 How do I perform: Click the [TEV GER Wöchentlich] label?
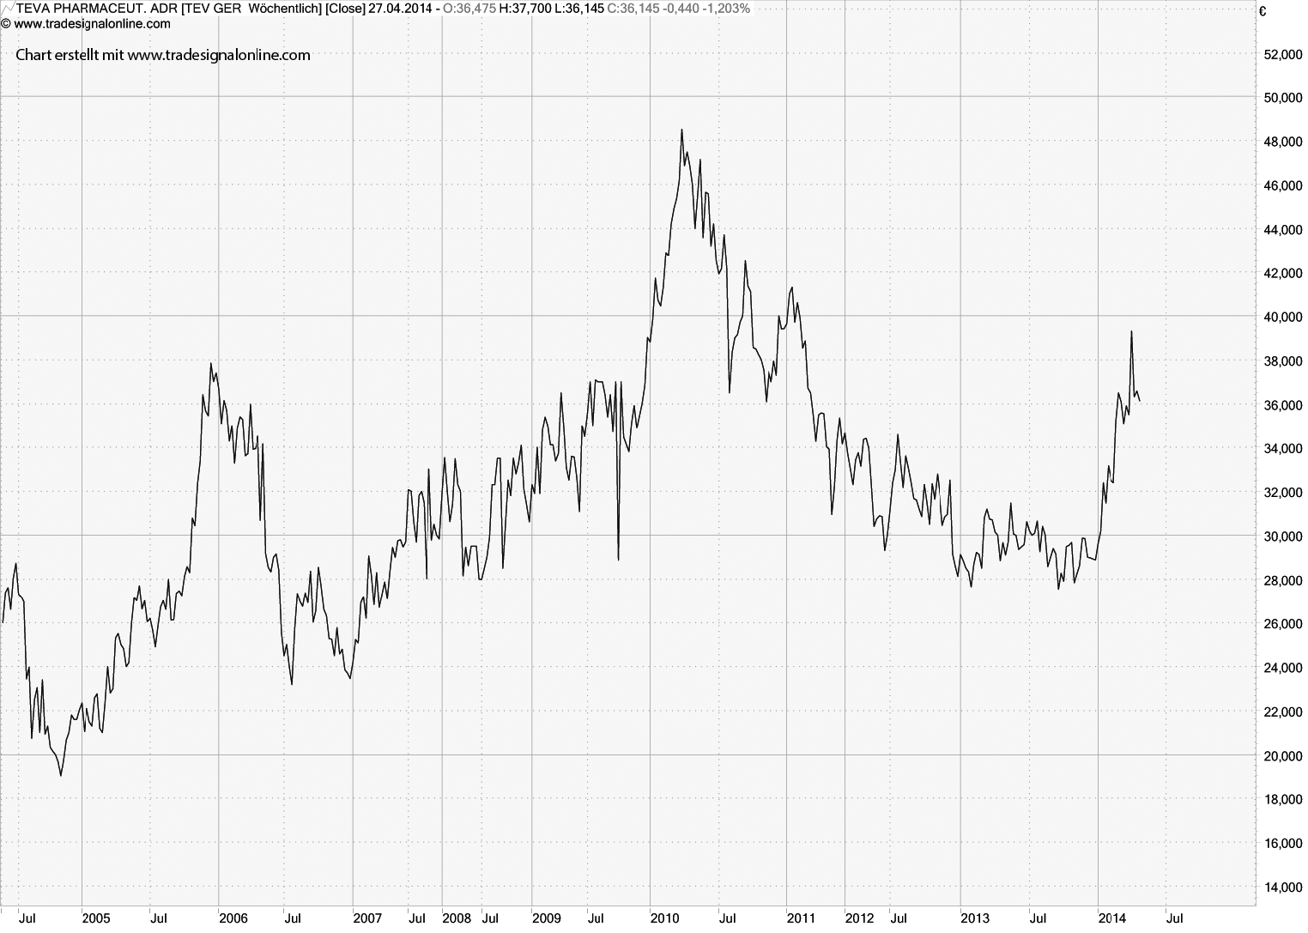click(252, 8)
